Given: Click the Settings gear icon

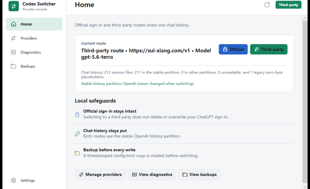Looking at the screenshot, I should tap(13, 180).
